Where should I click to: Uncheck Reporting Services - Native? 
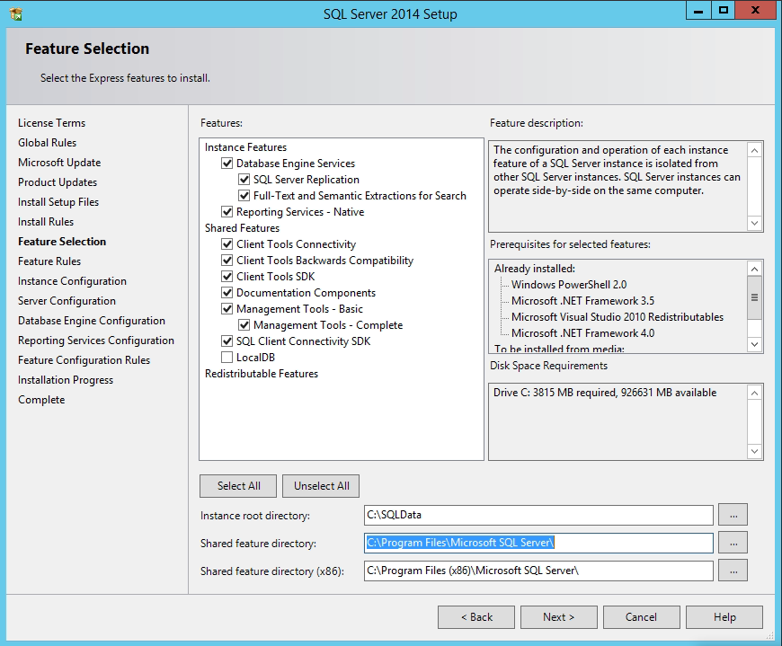(x=227, y=211)
